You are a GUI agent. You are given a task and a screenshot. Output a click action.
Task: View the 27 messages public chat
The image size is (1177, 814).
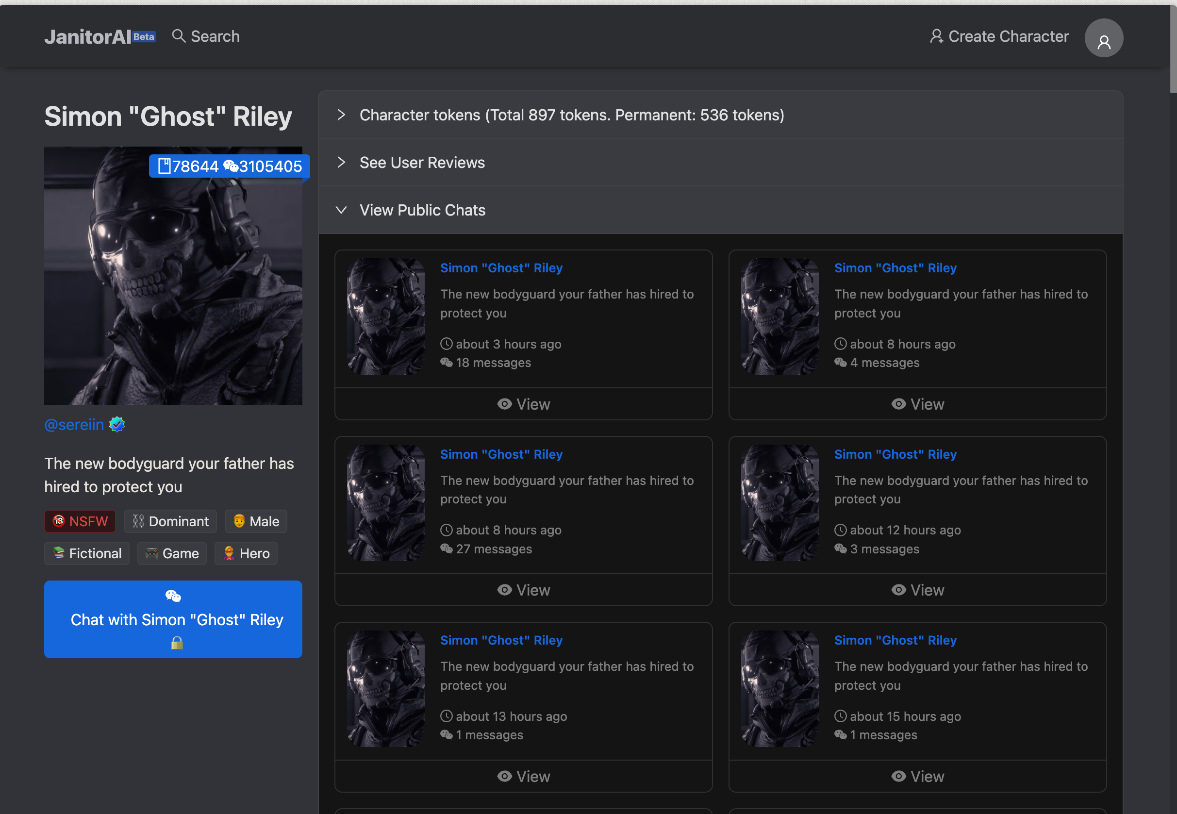coord(523,590)
